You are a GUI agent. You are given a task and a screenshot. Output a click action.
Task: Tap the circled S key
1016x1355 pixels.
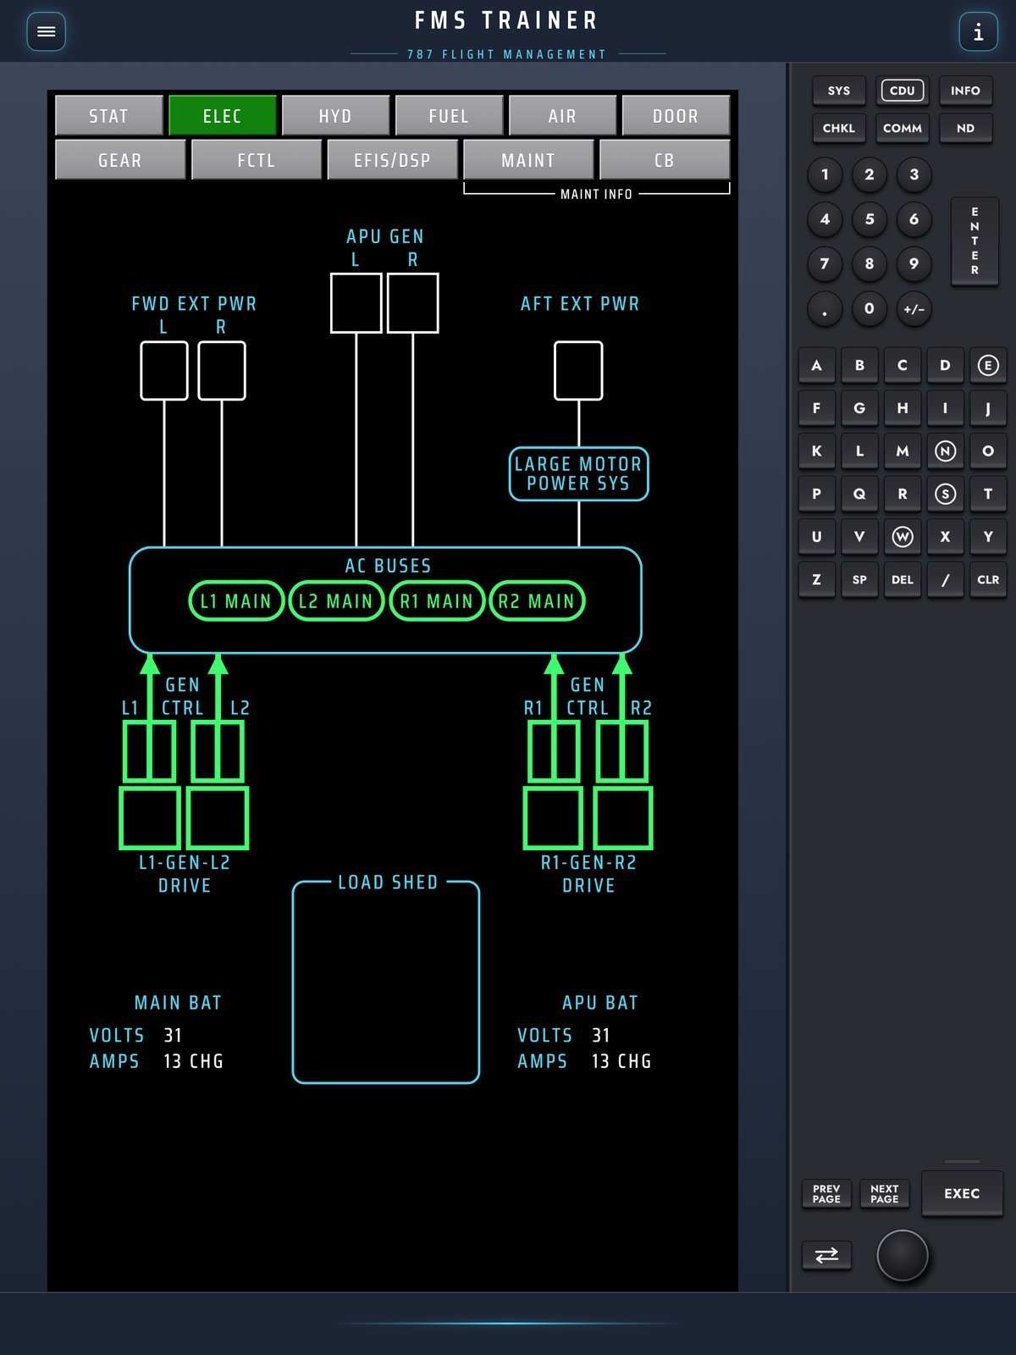pyautogui.click(x=945, y=494)
